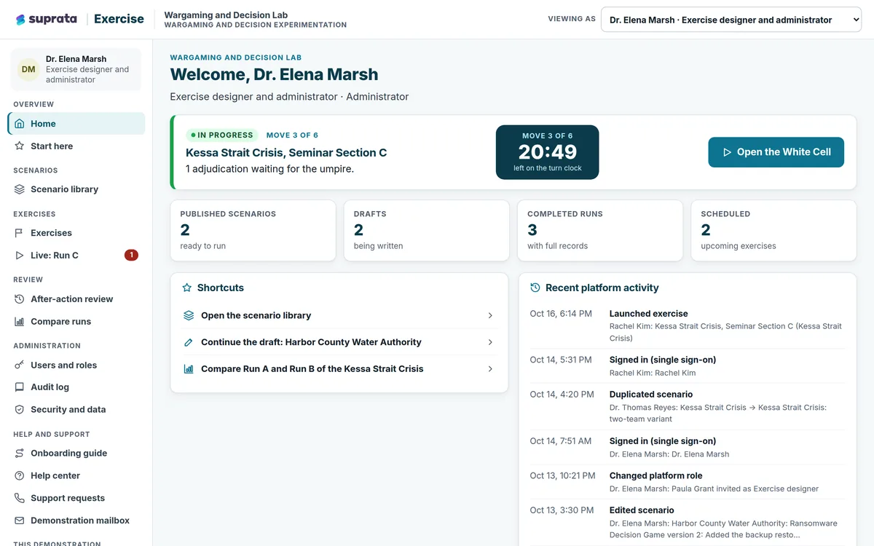Click the Completed Runs stat card
The height and width of the screenshot is (546, 874).
coord(600,231)
